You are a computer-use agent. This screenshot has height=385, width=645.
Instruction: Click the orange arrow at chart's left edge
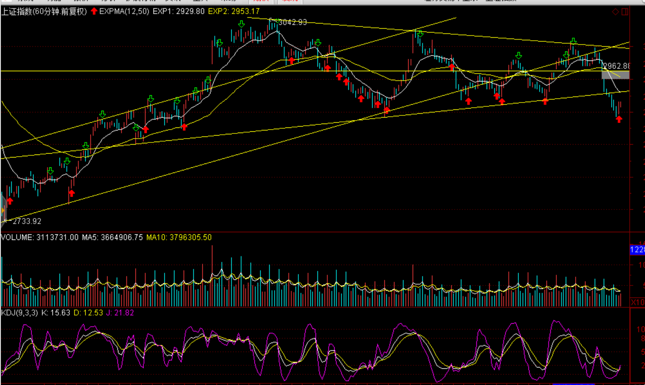click(3, 210)
